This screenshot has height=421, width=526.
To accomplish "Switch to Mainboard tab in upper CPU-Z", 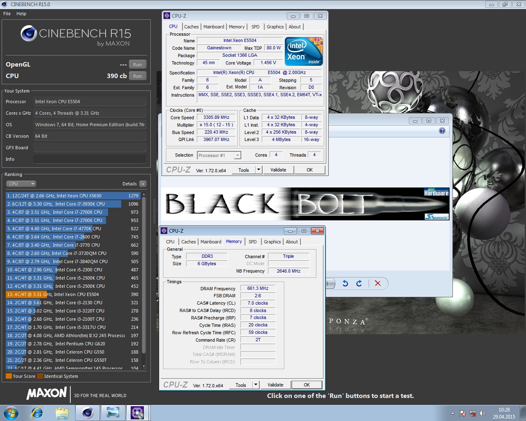I will [x=214, y=27].
